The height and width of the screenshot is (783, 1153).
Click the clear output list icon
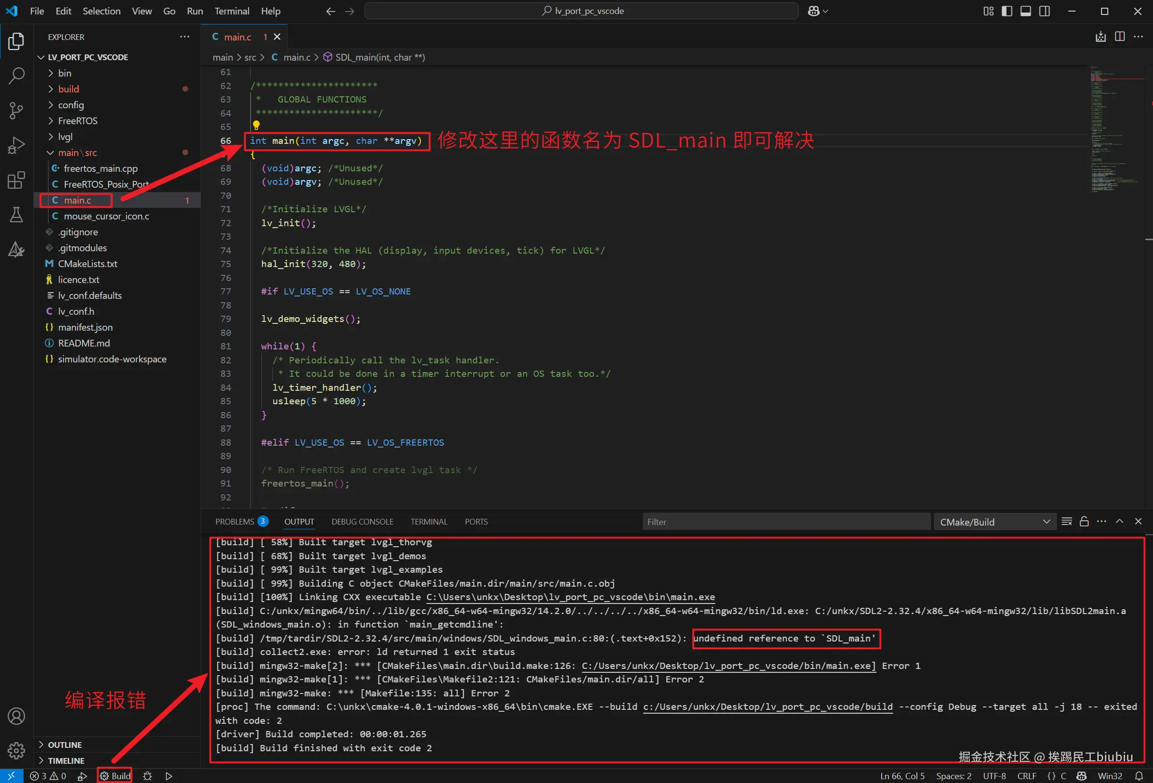pyautogui.click(x=1067, y=521)
